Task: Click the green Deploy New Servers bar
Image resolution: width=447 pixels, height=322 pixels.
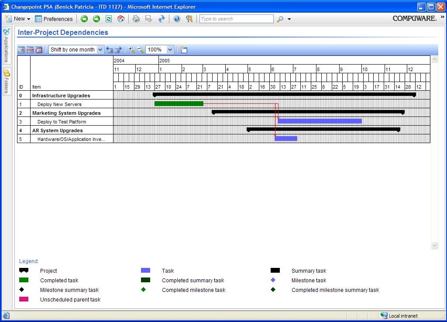Action: pyautogui.click(x=179, y=104)
